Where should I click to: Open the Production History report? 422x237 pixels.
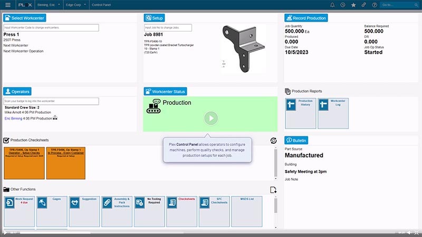pos(301,113)
